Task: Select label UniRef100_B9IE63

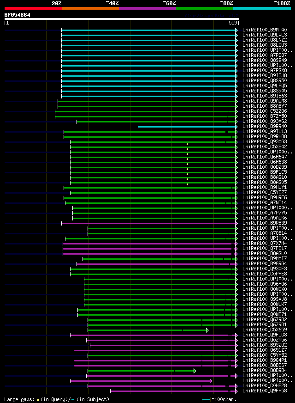Action: point(265,96)
